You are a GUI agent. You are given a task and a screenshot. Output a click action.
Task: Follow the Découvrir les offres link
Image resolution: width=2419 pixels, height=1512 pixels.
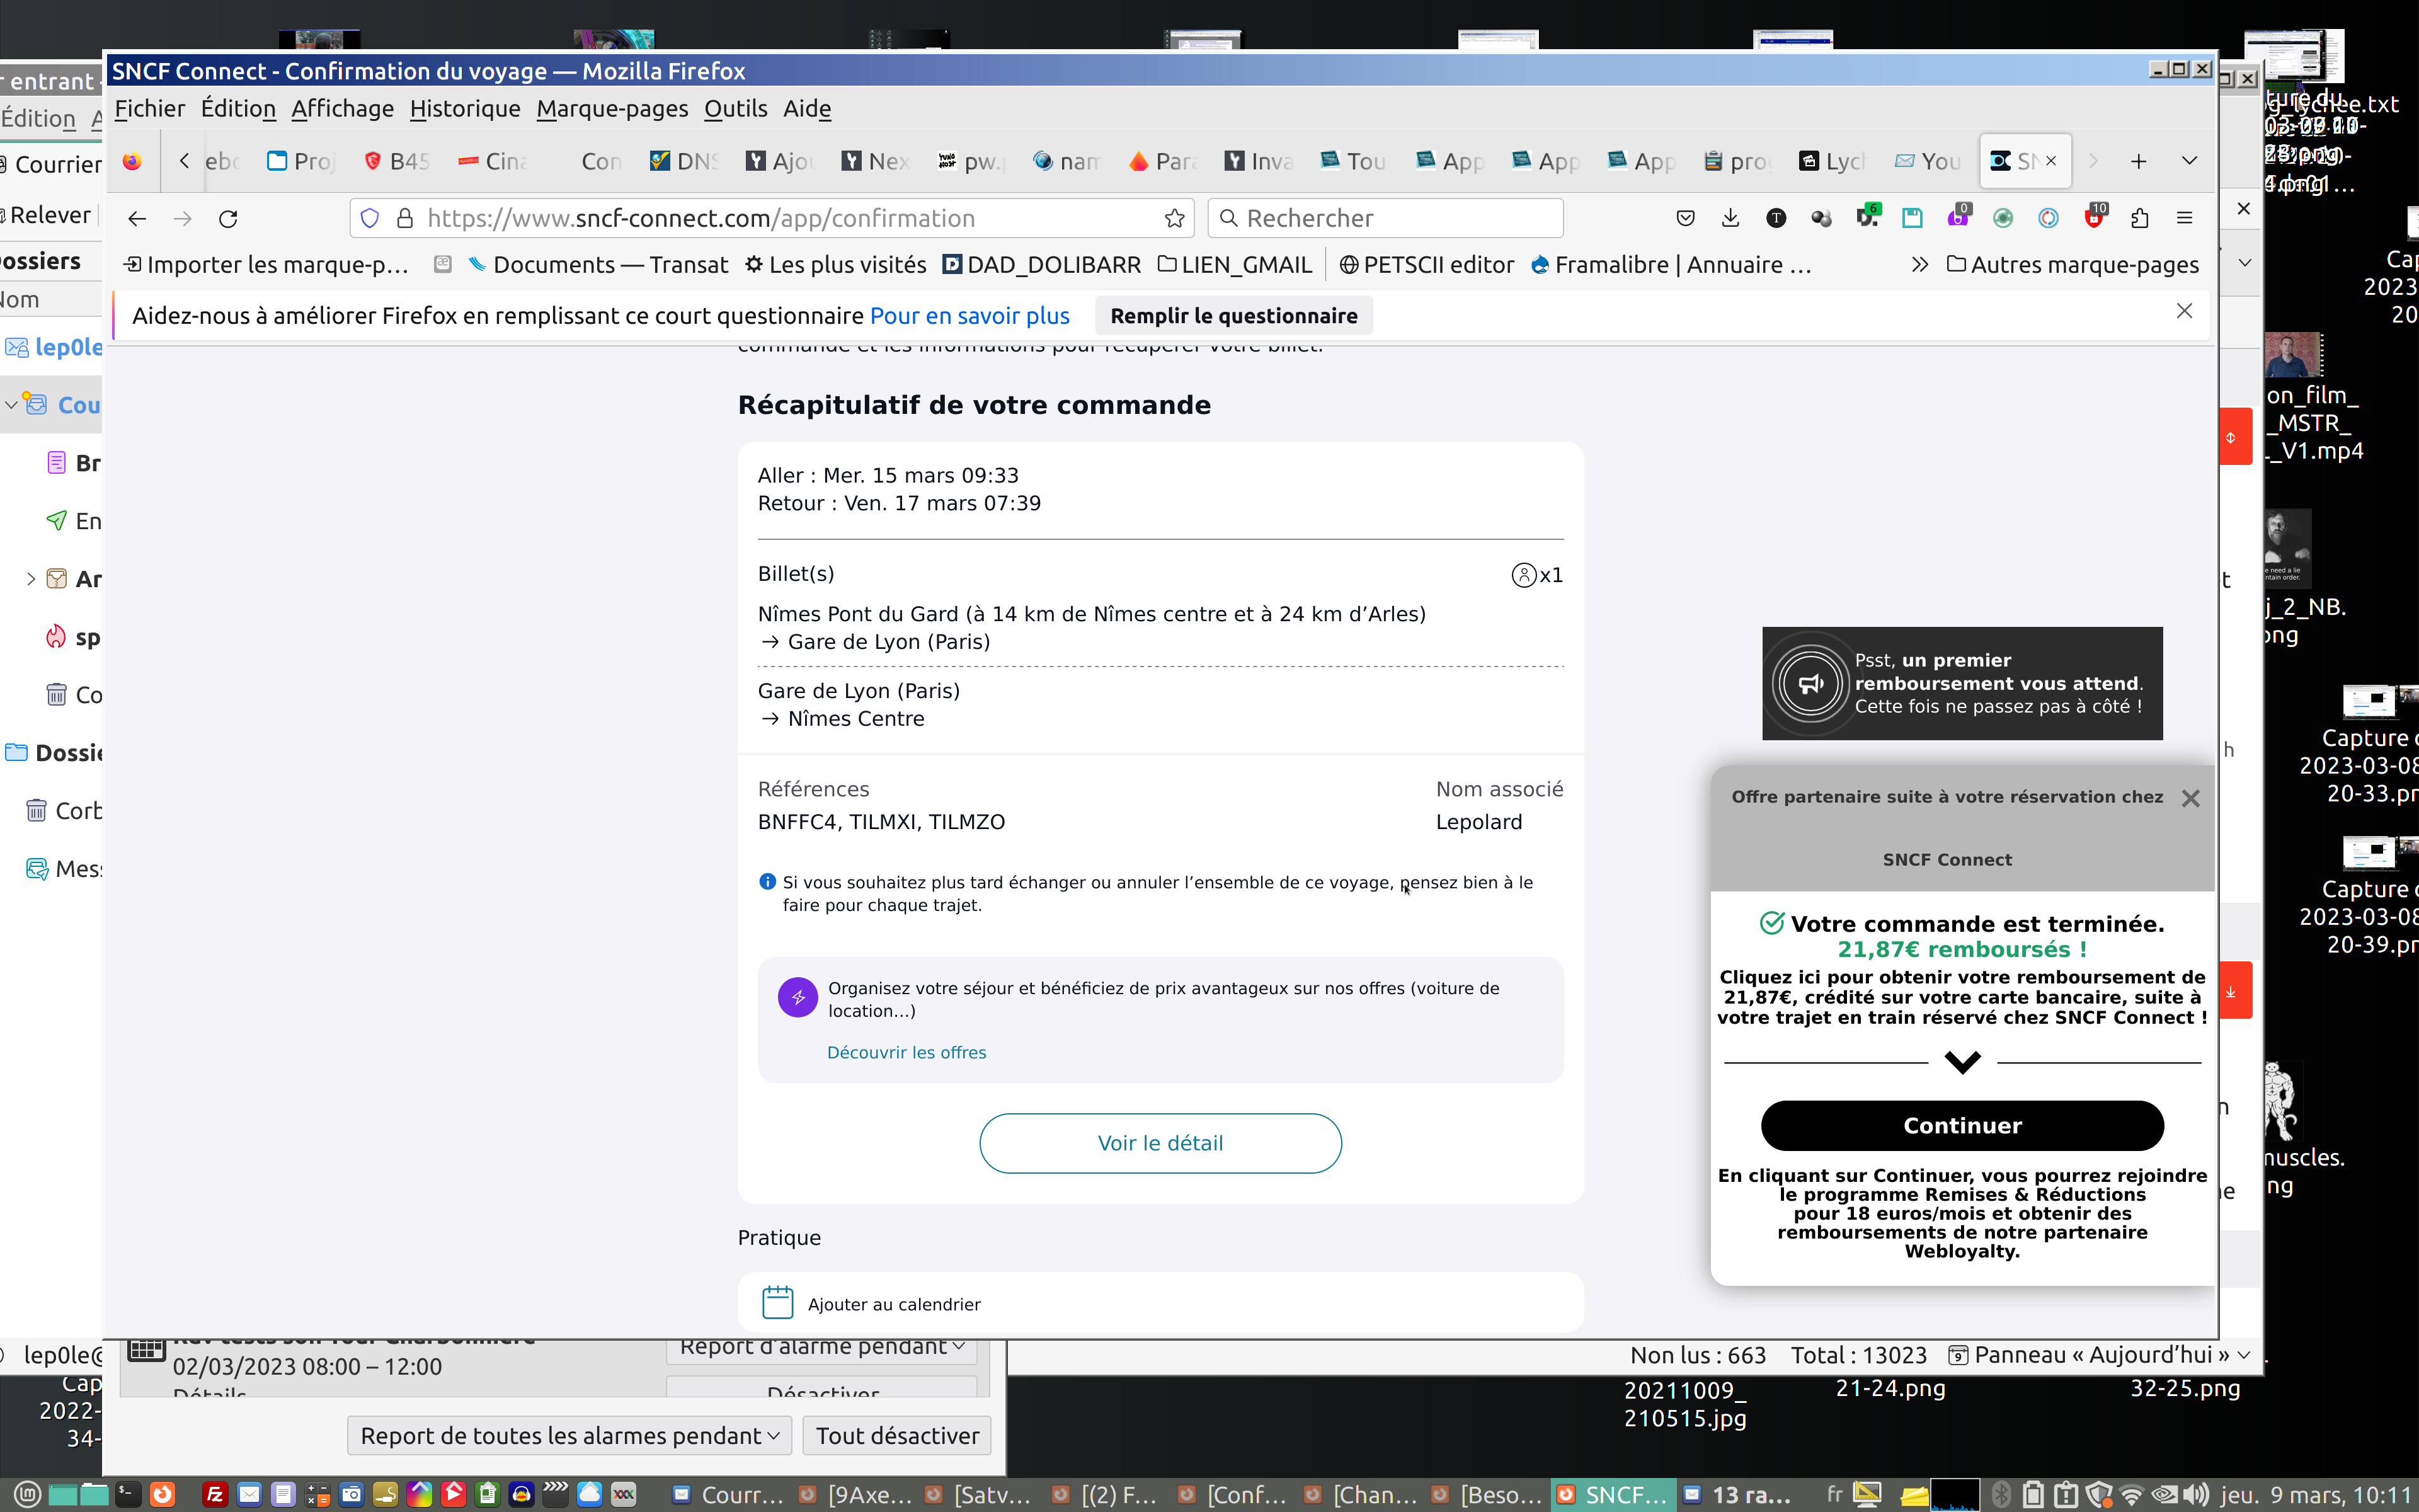pos(906,1052)
